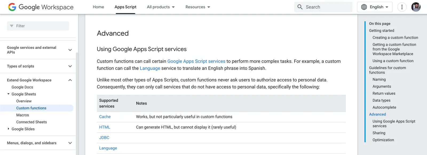
Task: Click the Advanced page heading
Action: [x=113, y=33]
